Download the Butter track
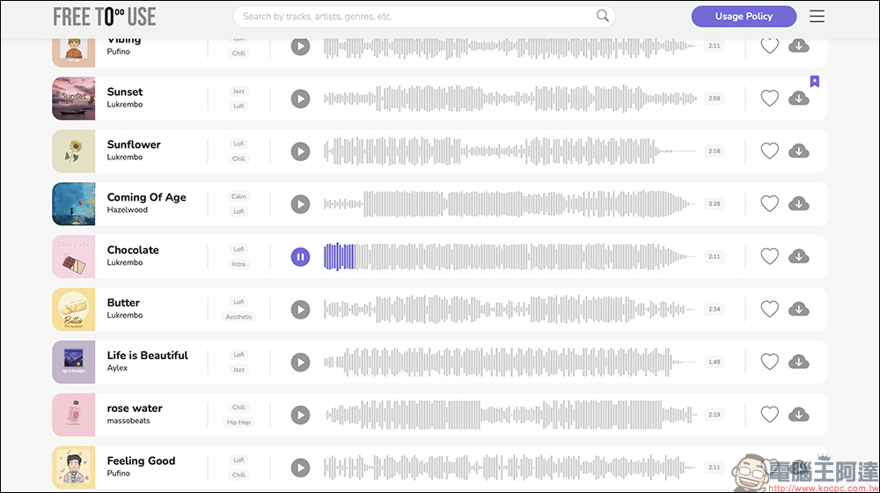This screenshot has height=493, width=880. point(799,310)
